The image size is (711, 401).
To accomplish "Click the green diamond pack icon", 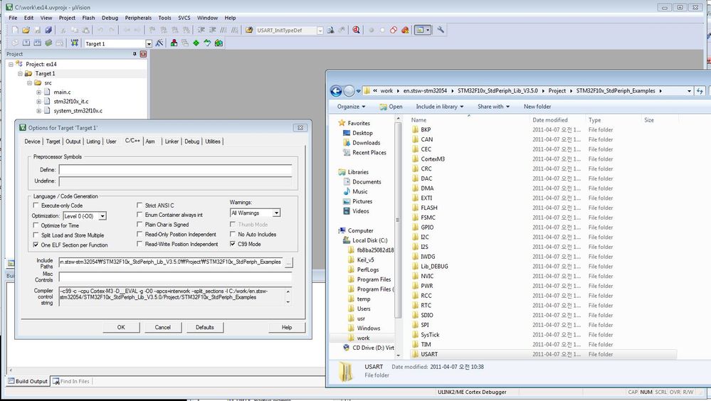I will click(196, 43).
